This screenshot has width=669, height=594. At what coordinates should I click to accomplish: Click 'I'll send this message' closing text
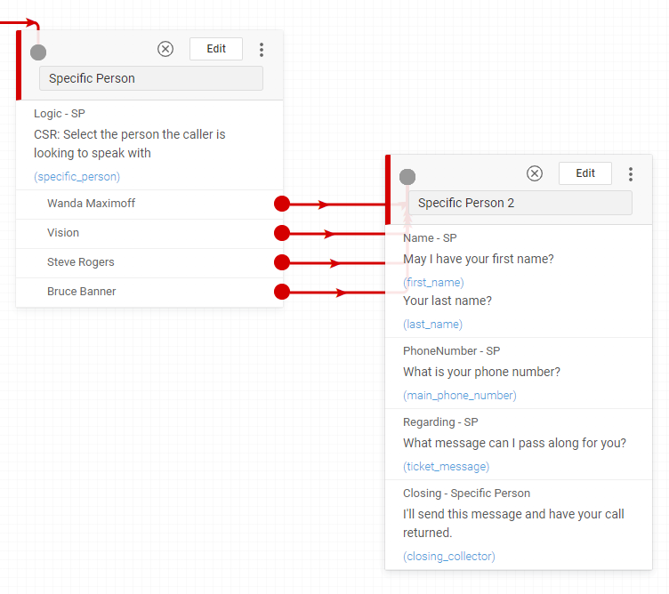pos(513,523)
